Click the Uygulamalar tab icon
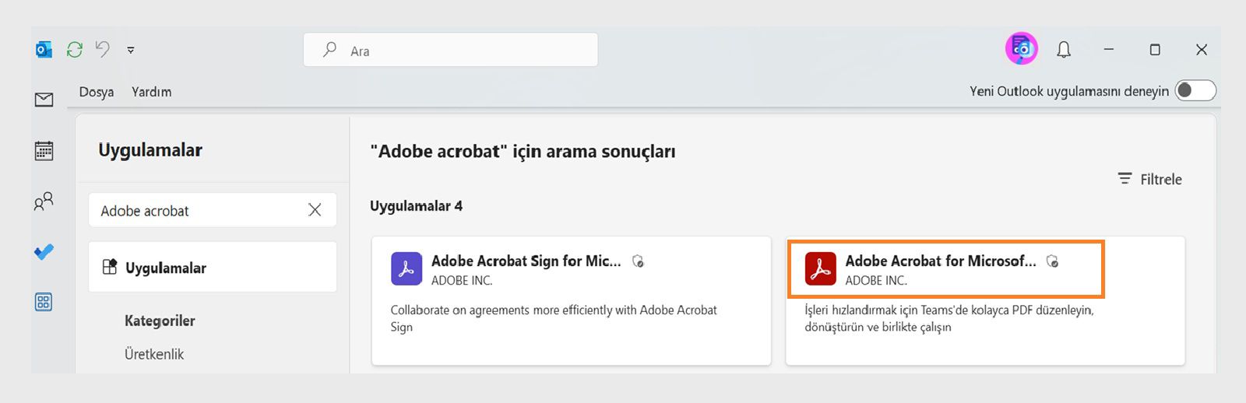This screenshot has width=1246, height=403. [110, 267]
